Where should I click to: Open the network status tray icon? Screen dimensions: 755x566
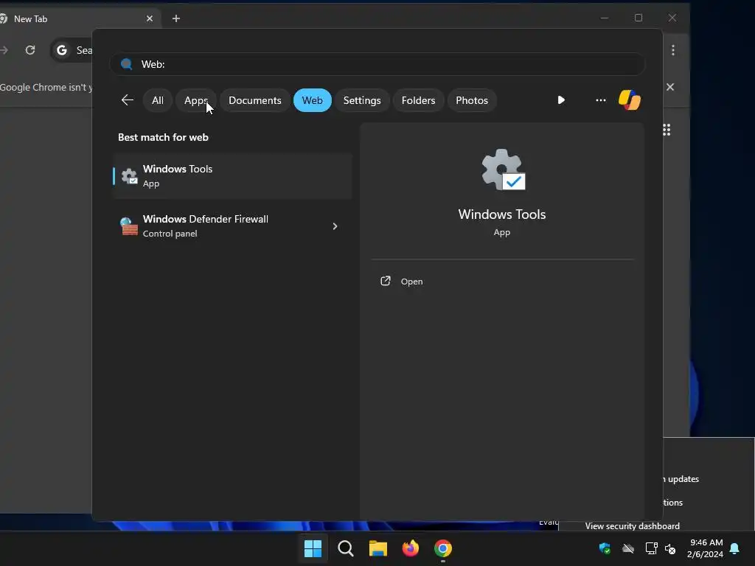(x=652, y=548)
